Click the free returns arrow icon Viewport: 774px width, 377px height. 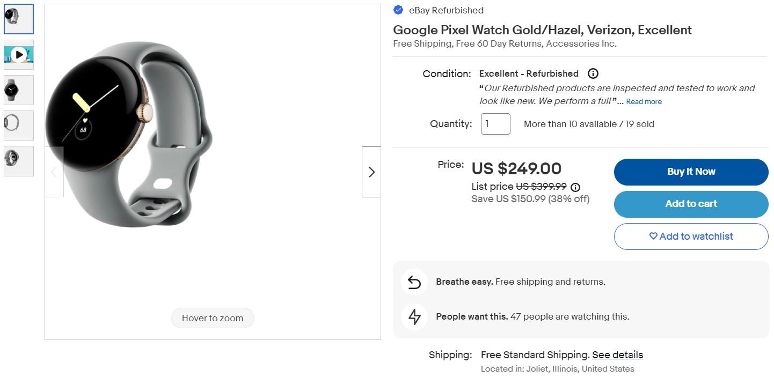(414, 282)
